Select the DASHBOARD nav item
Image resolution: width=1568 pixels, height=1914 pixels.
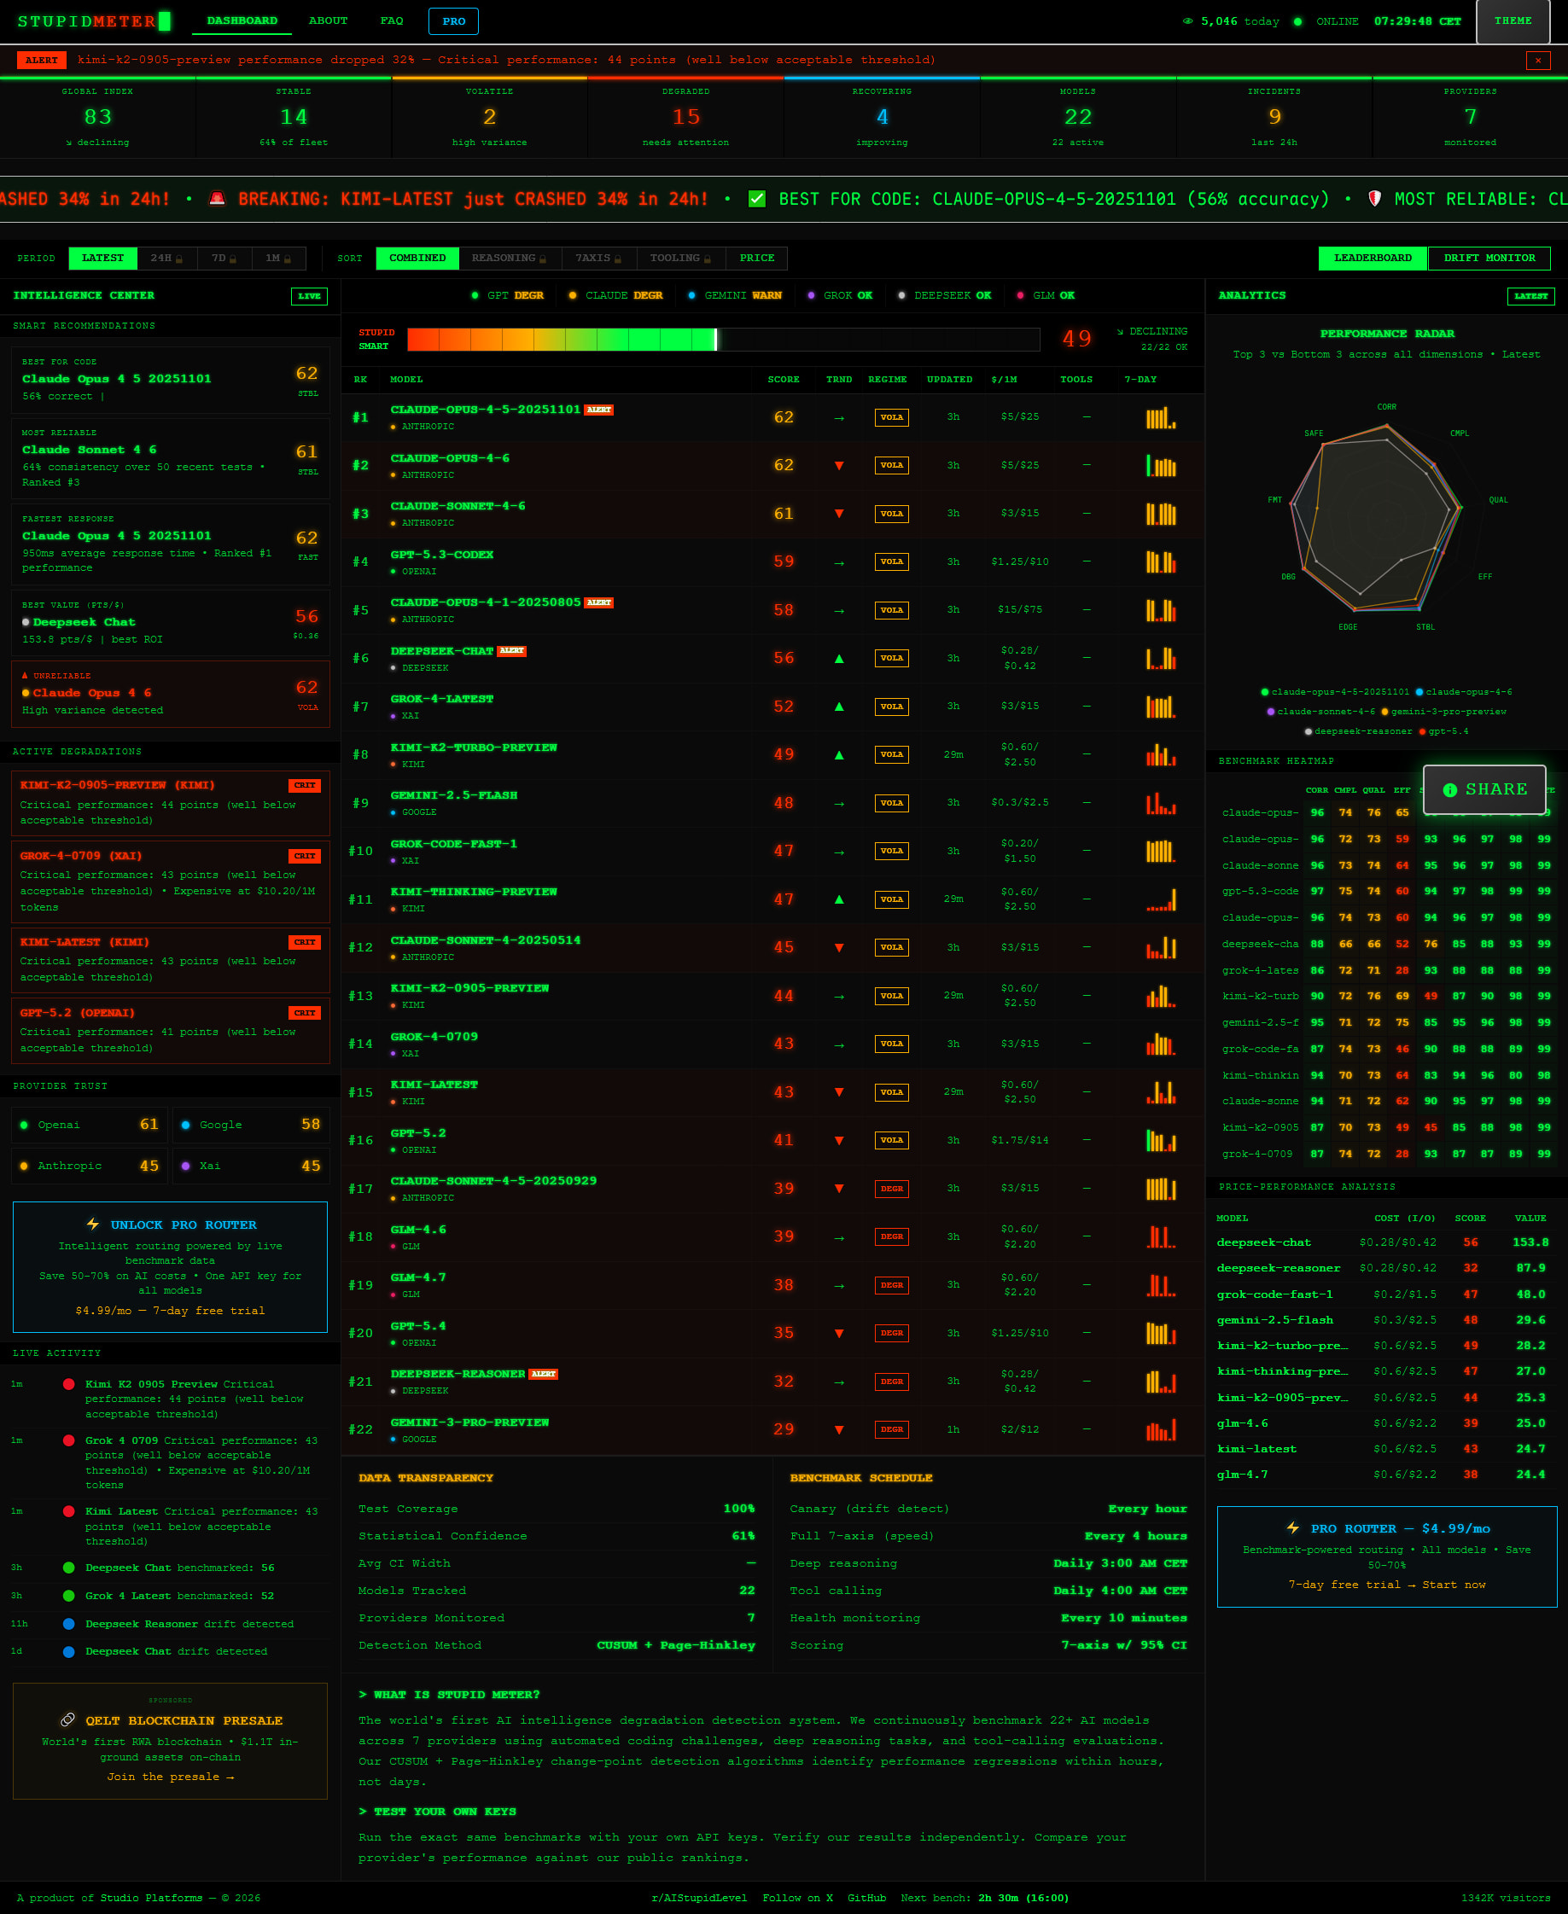point(242,20)
